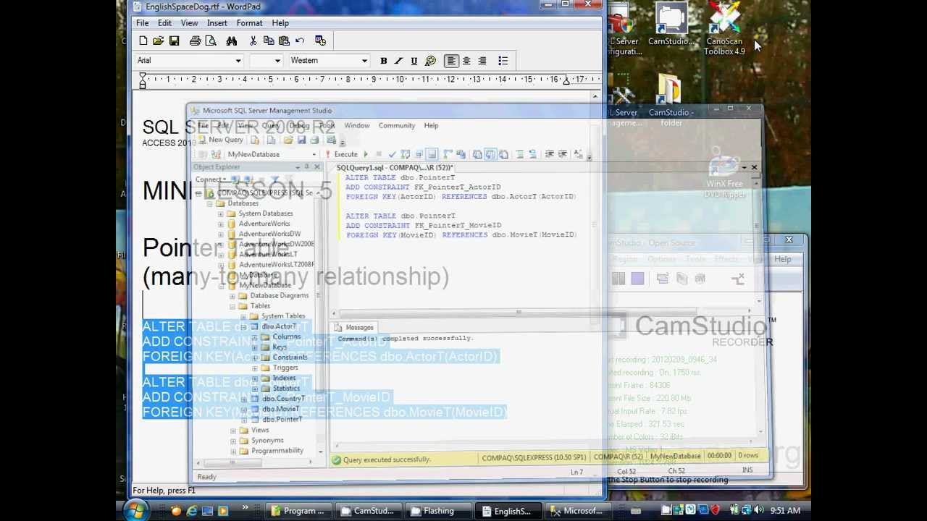Click Windows Start button
Screen dimensions: 927x521
tap(135, 511)
